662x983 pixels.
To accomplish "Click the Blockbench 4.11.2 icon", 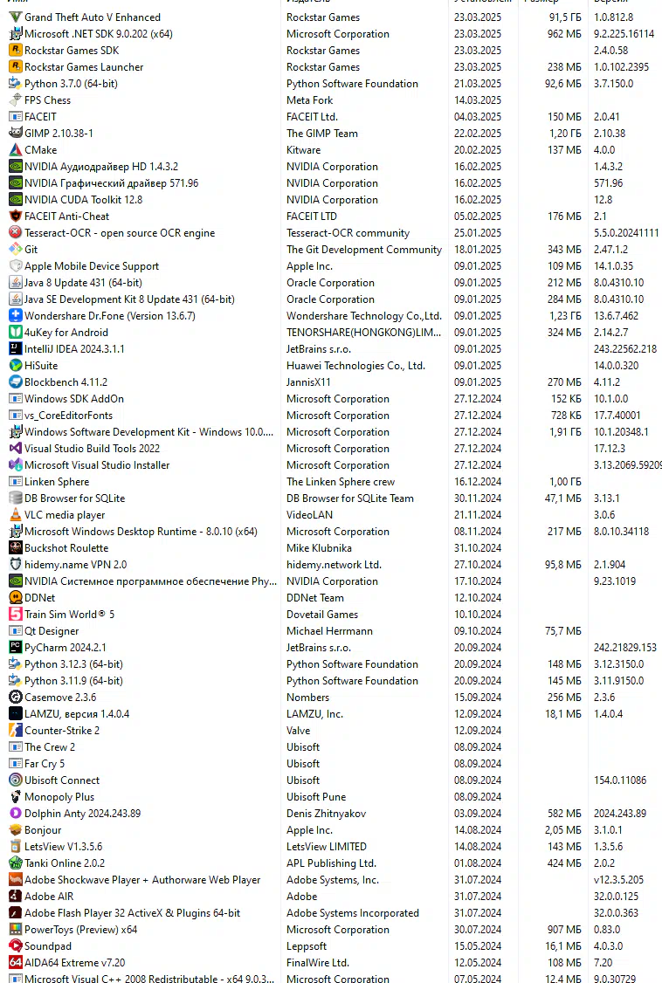I will [15, 382].
